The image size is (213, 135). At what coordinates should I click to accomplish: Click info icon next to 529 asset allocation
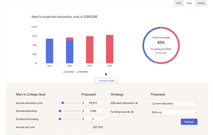[x=137, y=103]
